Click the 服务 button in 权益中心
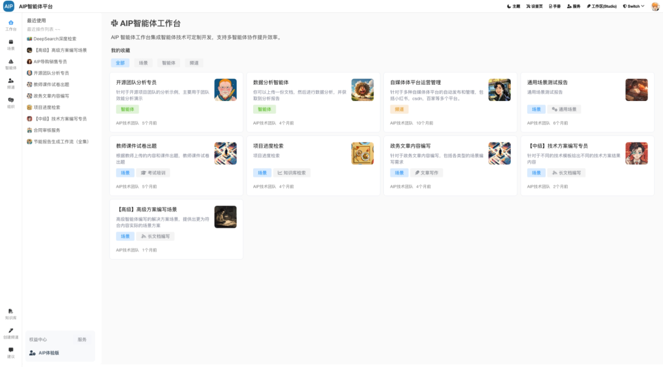Viewport: 663px width, 367px height. coord(82,339)
